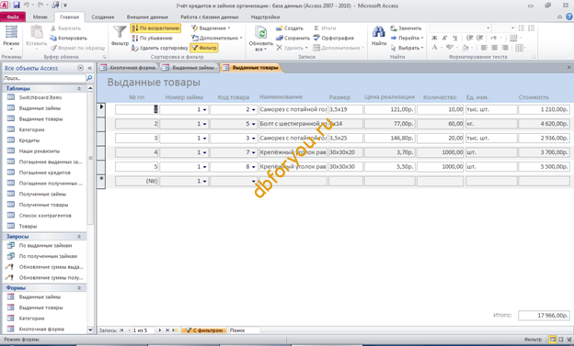Click the Количество cell showing 60,00
The image size is (574, 346).
pos(441,124)
